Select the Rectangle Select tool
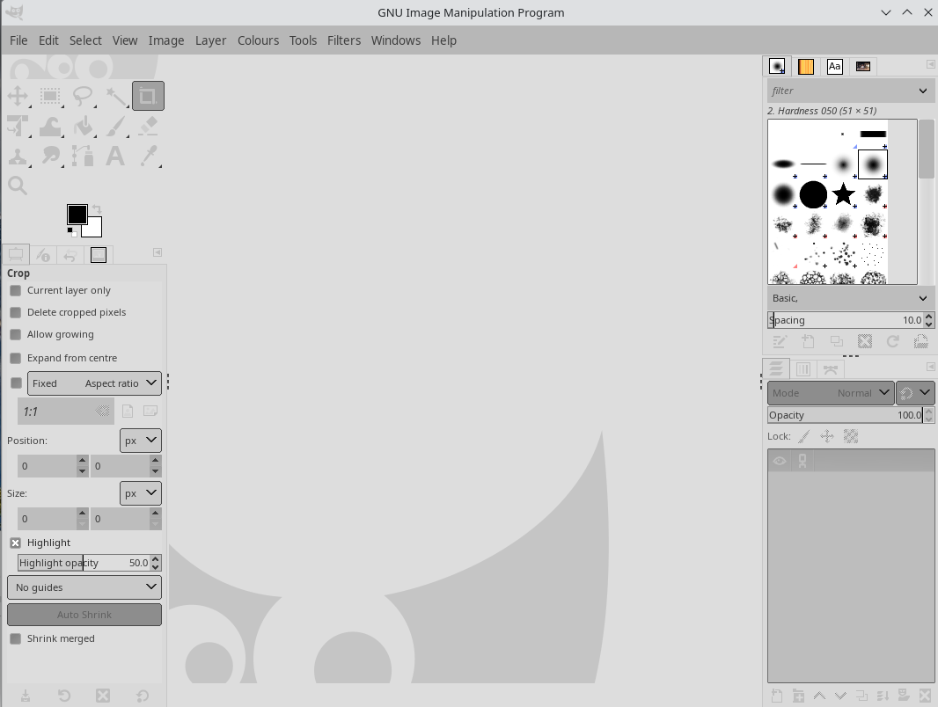Screen dimensions: 938x707 pyautogui.click(x=50, y=96)
